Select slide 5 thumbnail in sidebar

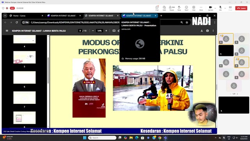24,57
